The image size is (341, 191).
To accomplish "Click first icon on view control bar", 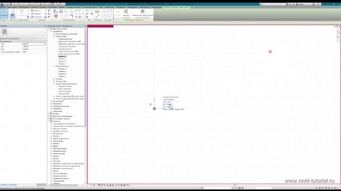I will click(99, 185).
